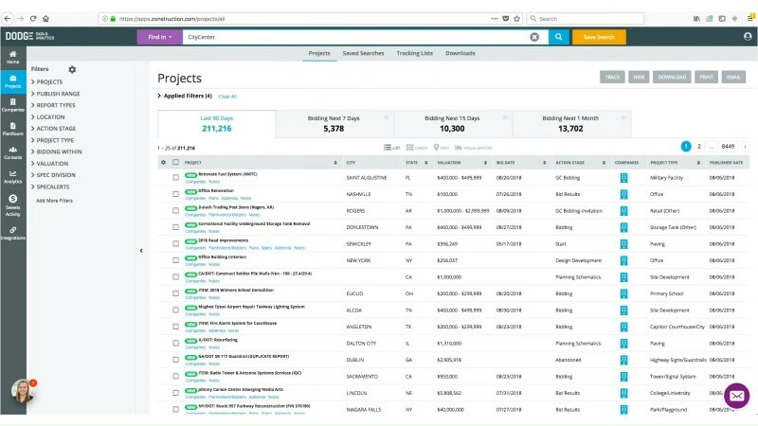Click the Clear All filters link
The height and width of the screenshot is (426, 758).
click(x=227, y=97)
